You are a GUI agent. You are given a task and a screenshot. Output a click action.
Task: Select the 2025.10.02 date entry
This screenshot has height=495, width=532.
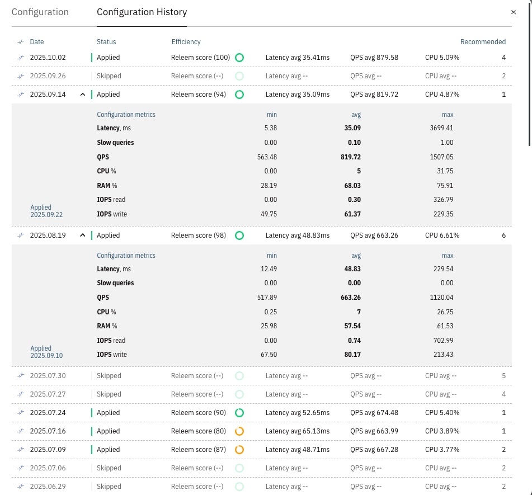(x=48, y=58)
